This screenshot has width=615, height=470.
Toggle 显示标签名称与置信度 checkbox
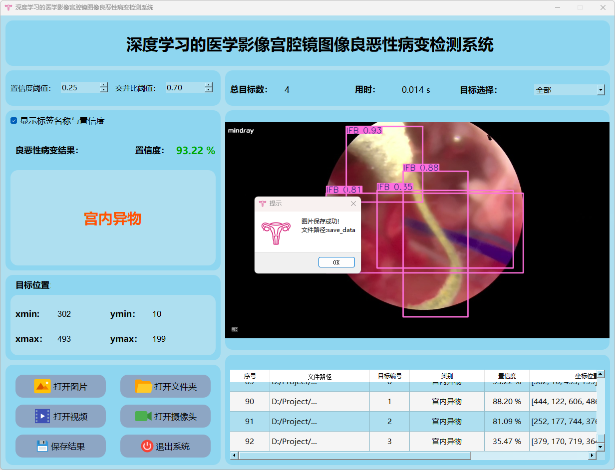coord(14,121)
